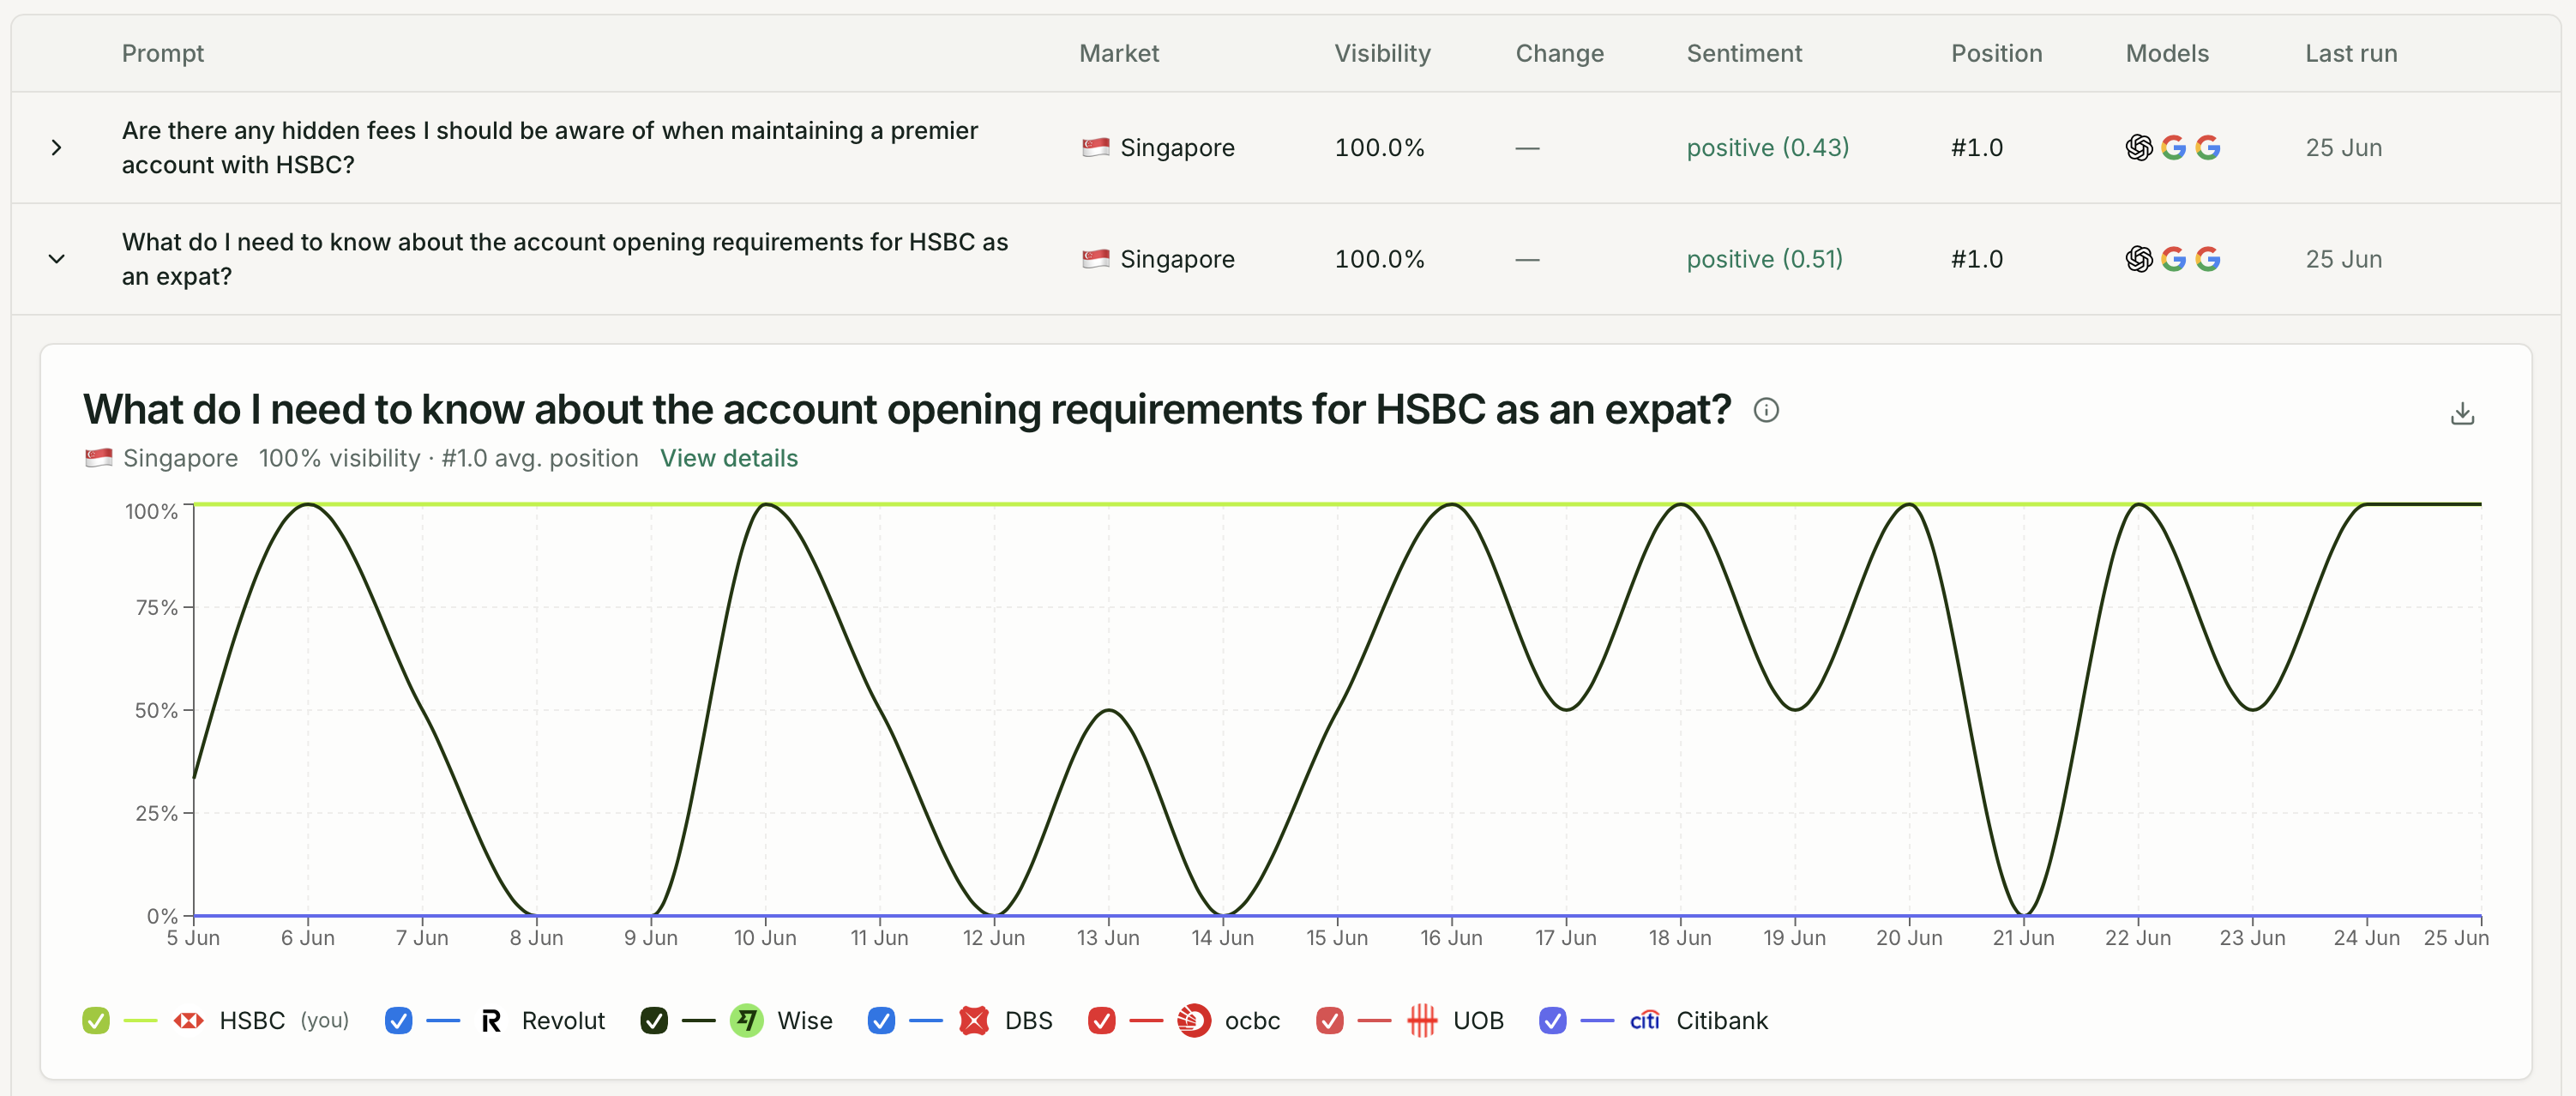
Task: Click the HSBC green line swatch in legend
Action: tap(140, 1020)
